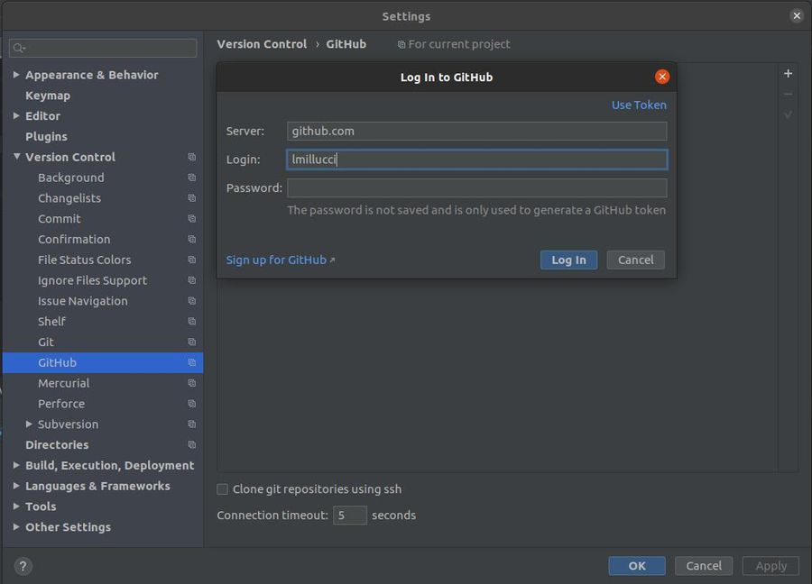The image size is (812, 584).
Task: Click project-level icon beside Directories
Action: 191,445
